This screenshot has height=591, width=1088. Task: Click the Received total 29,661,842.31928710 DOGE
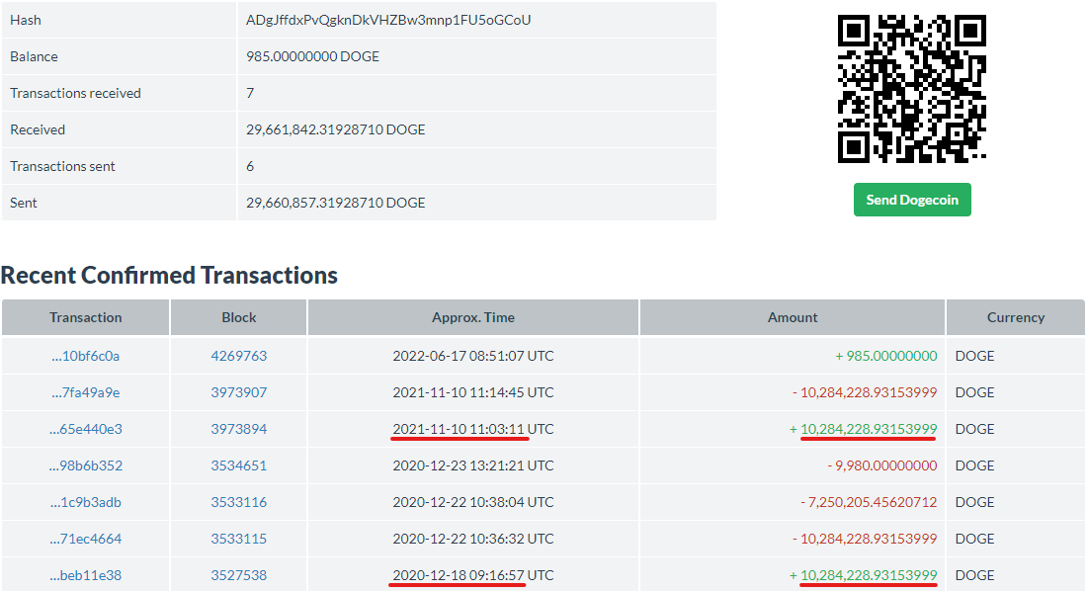(x=336, y=129)
